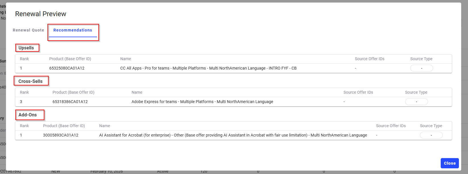The width and height of the screenshot is (468, 174).
Task: Click the Source Type chip in Upsells row
Action: coord(421,68)
